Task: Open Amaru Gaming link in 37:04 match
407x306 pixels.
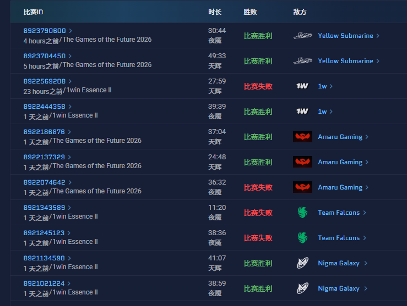Action: (340, 137)
